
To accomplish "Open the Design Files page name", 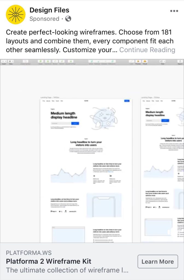I will coord(49,10).
